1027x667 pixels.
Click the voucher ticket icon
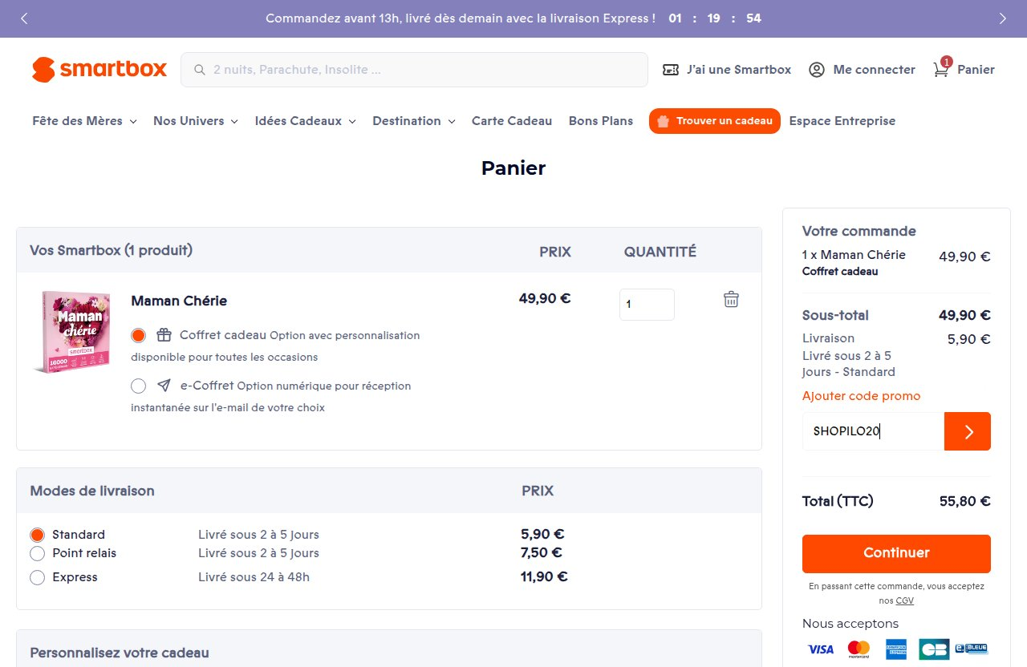pos(671,70)
